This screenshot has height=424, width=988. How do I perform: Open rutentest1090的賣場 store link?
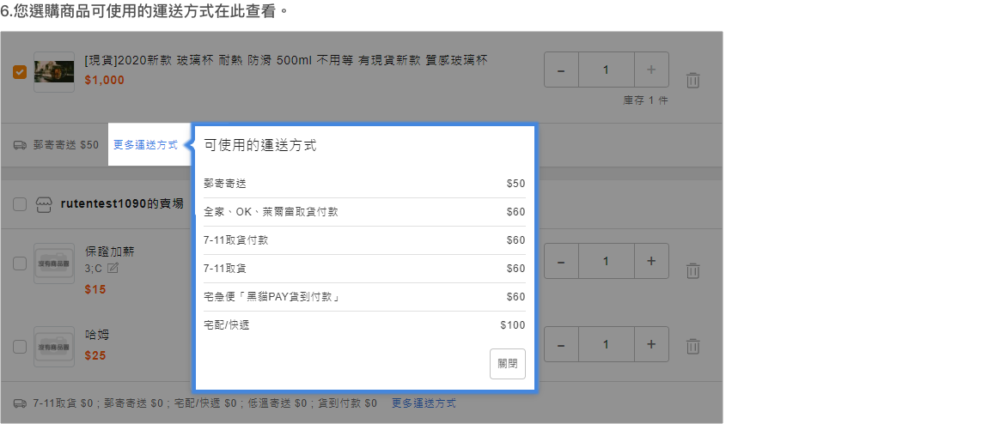tap(122, 204)
